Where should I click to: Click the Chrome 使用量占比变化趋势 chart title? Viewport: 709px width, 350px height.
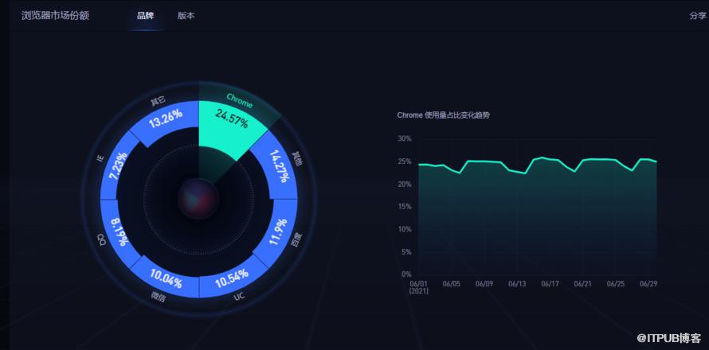tap(443, 115)
